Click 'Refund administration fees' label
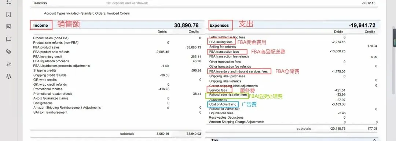 [228, 94]
